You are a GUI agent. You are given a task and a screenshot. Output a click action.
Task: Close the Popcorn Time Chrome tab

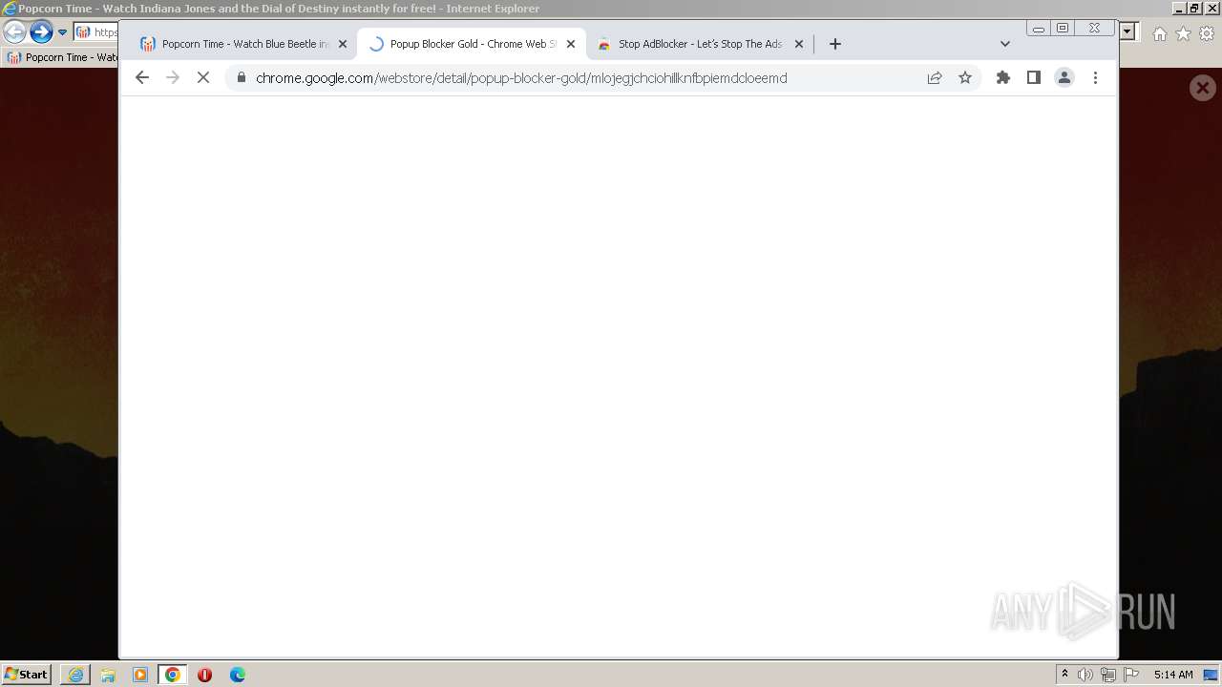coord(343,44)
